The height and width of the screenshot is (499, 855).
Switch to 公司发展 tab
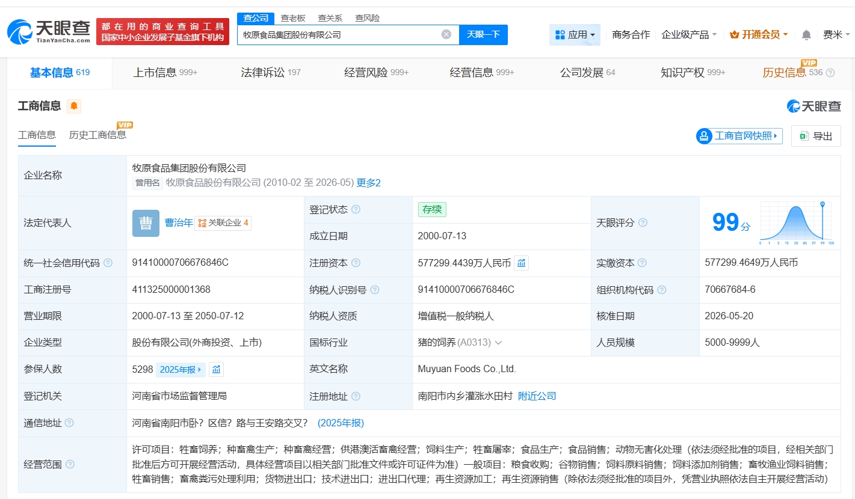pos(588,73)
